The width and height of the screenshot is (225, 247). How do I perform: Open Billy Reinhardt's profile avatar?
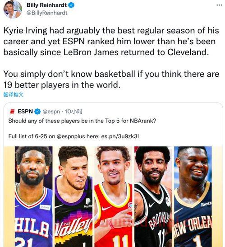click(13, 9)
